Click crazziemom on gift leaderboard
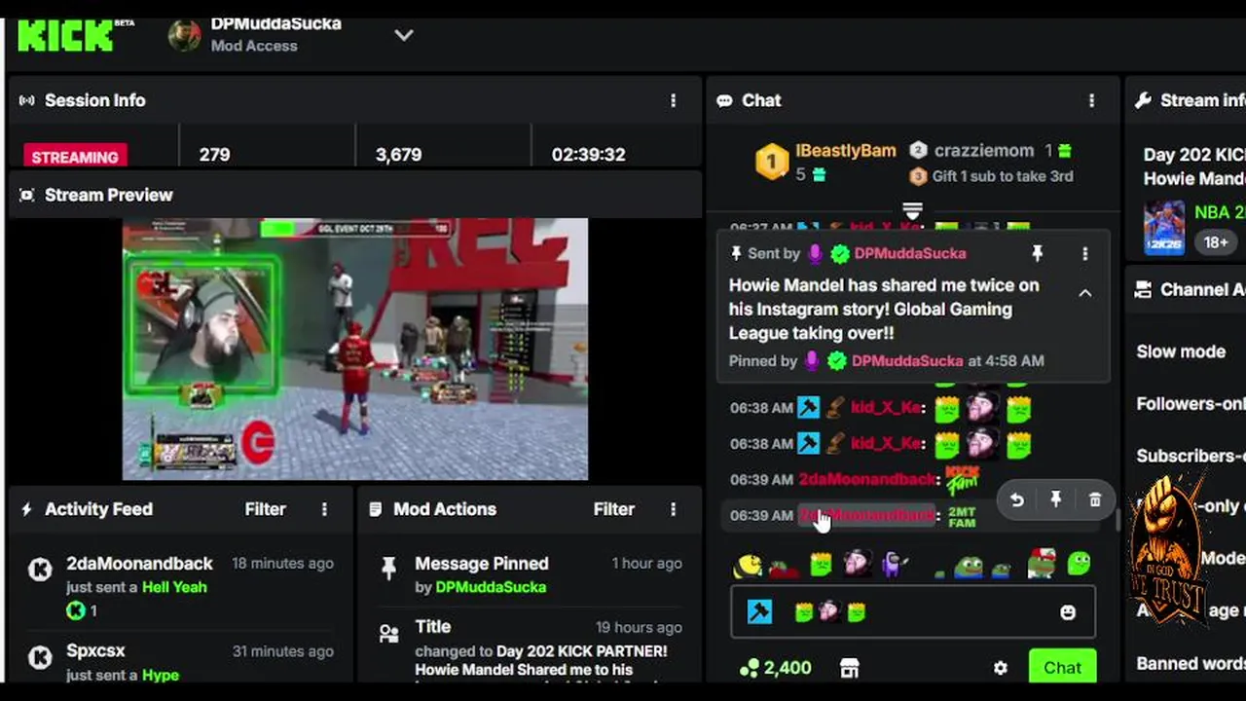This screenshot has height=701, width=1246. point(984,151)
